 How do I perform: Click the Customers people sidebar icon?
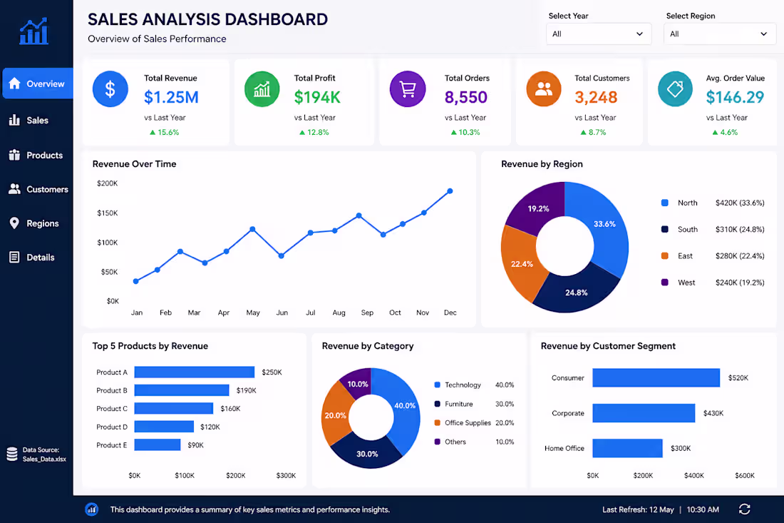[14, 188]
